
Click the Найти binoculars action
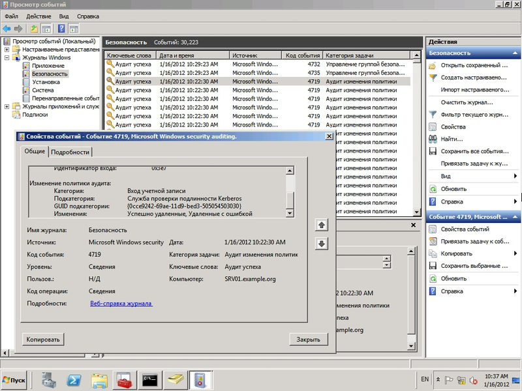pos(452,139)
